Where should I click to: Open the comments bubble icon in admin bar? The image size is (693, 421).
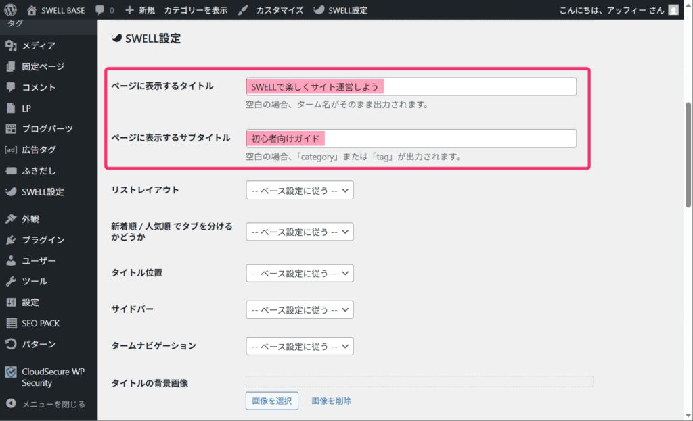point(100,9)
